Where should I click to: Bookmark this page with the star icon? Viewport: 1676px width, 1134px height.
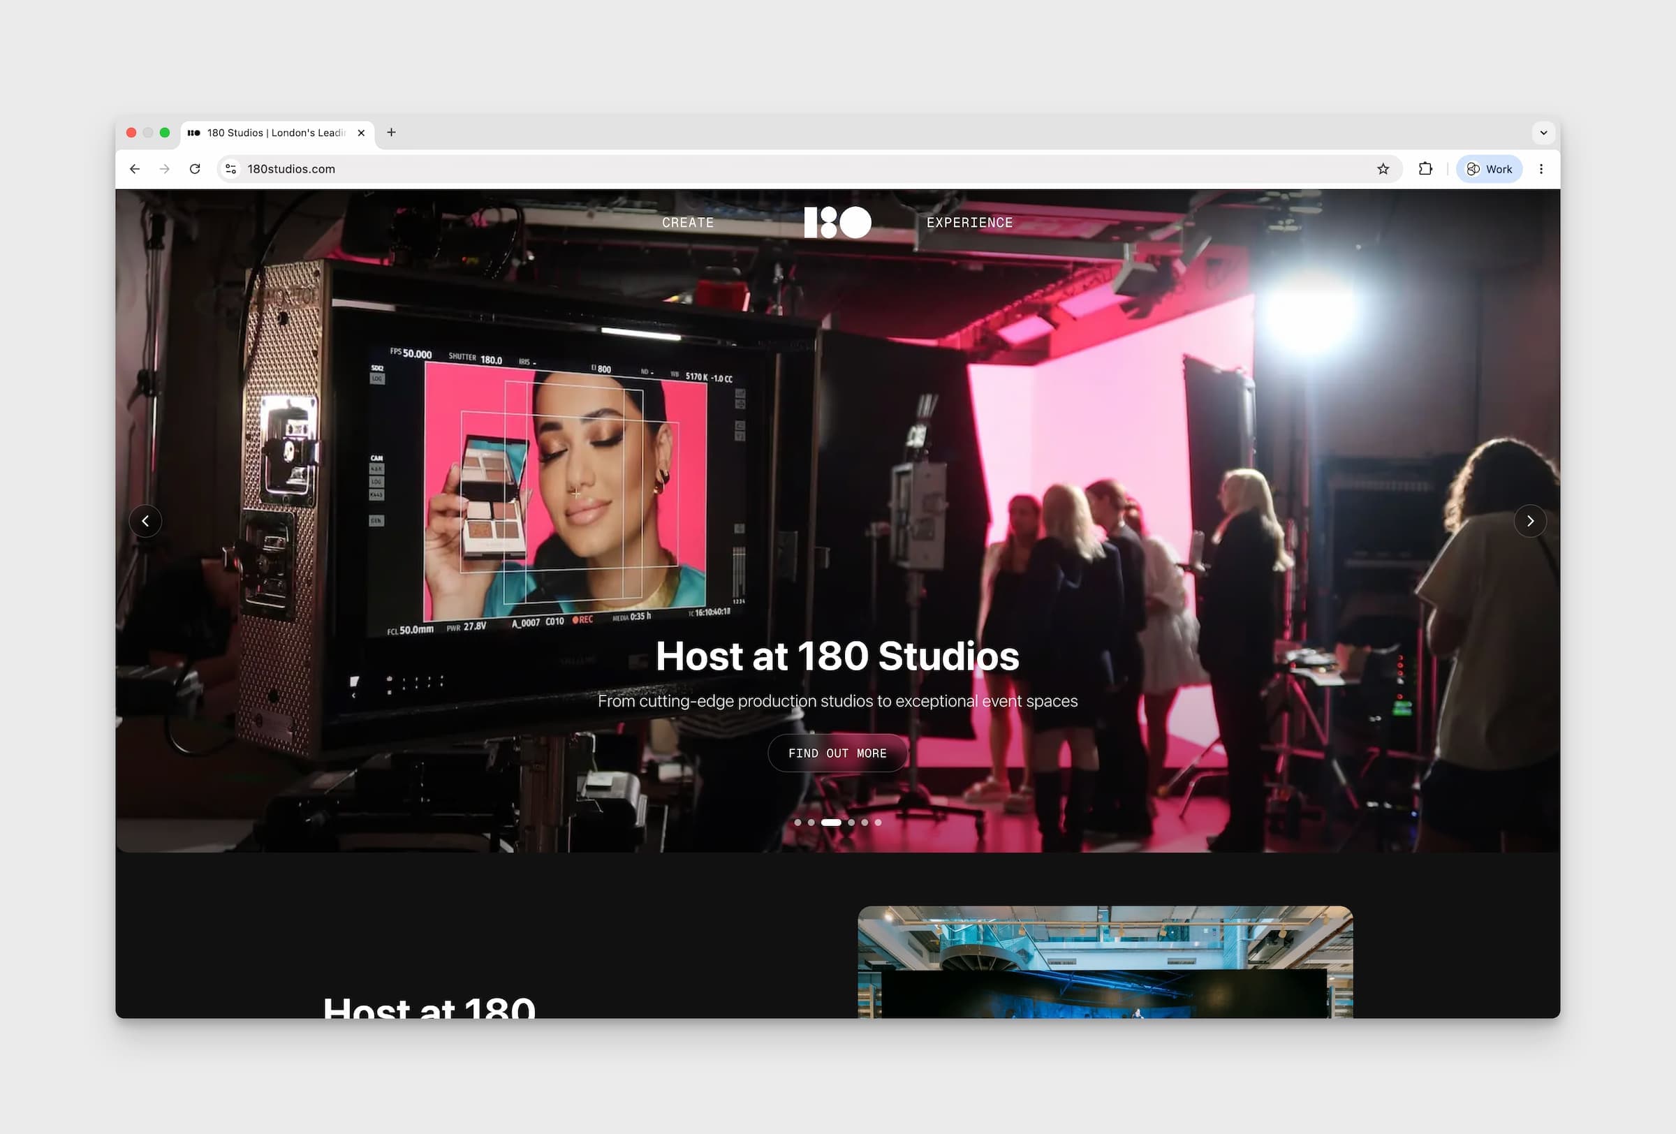pyautogui.click(x=1383, y=169)
